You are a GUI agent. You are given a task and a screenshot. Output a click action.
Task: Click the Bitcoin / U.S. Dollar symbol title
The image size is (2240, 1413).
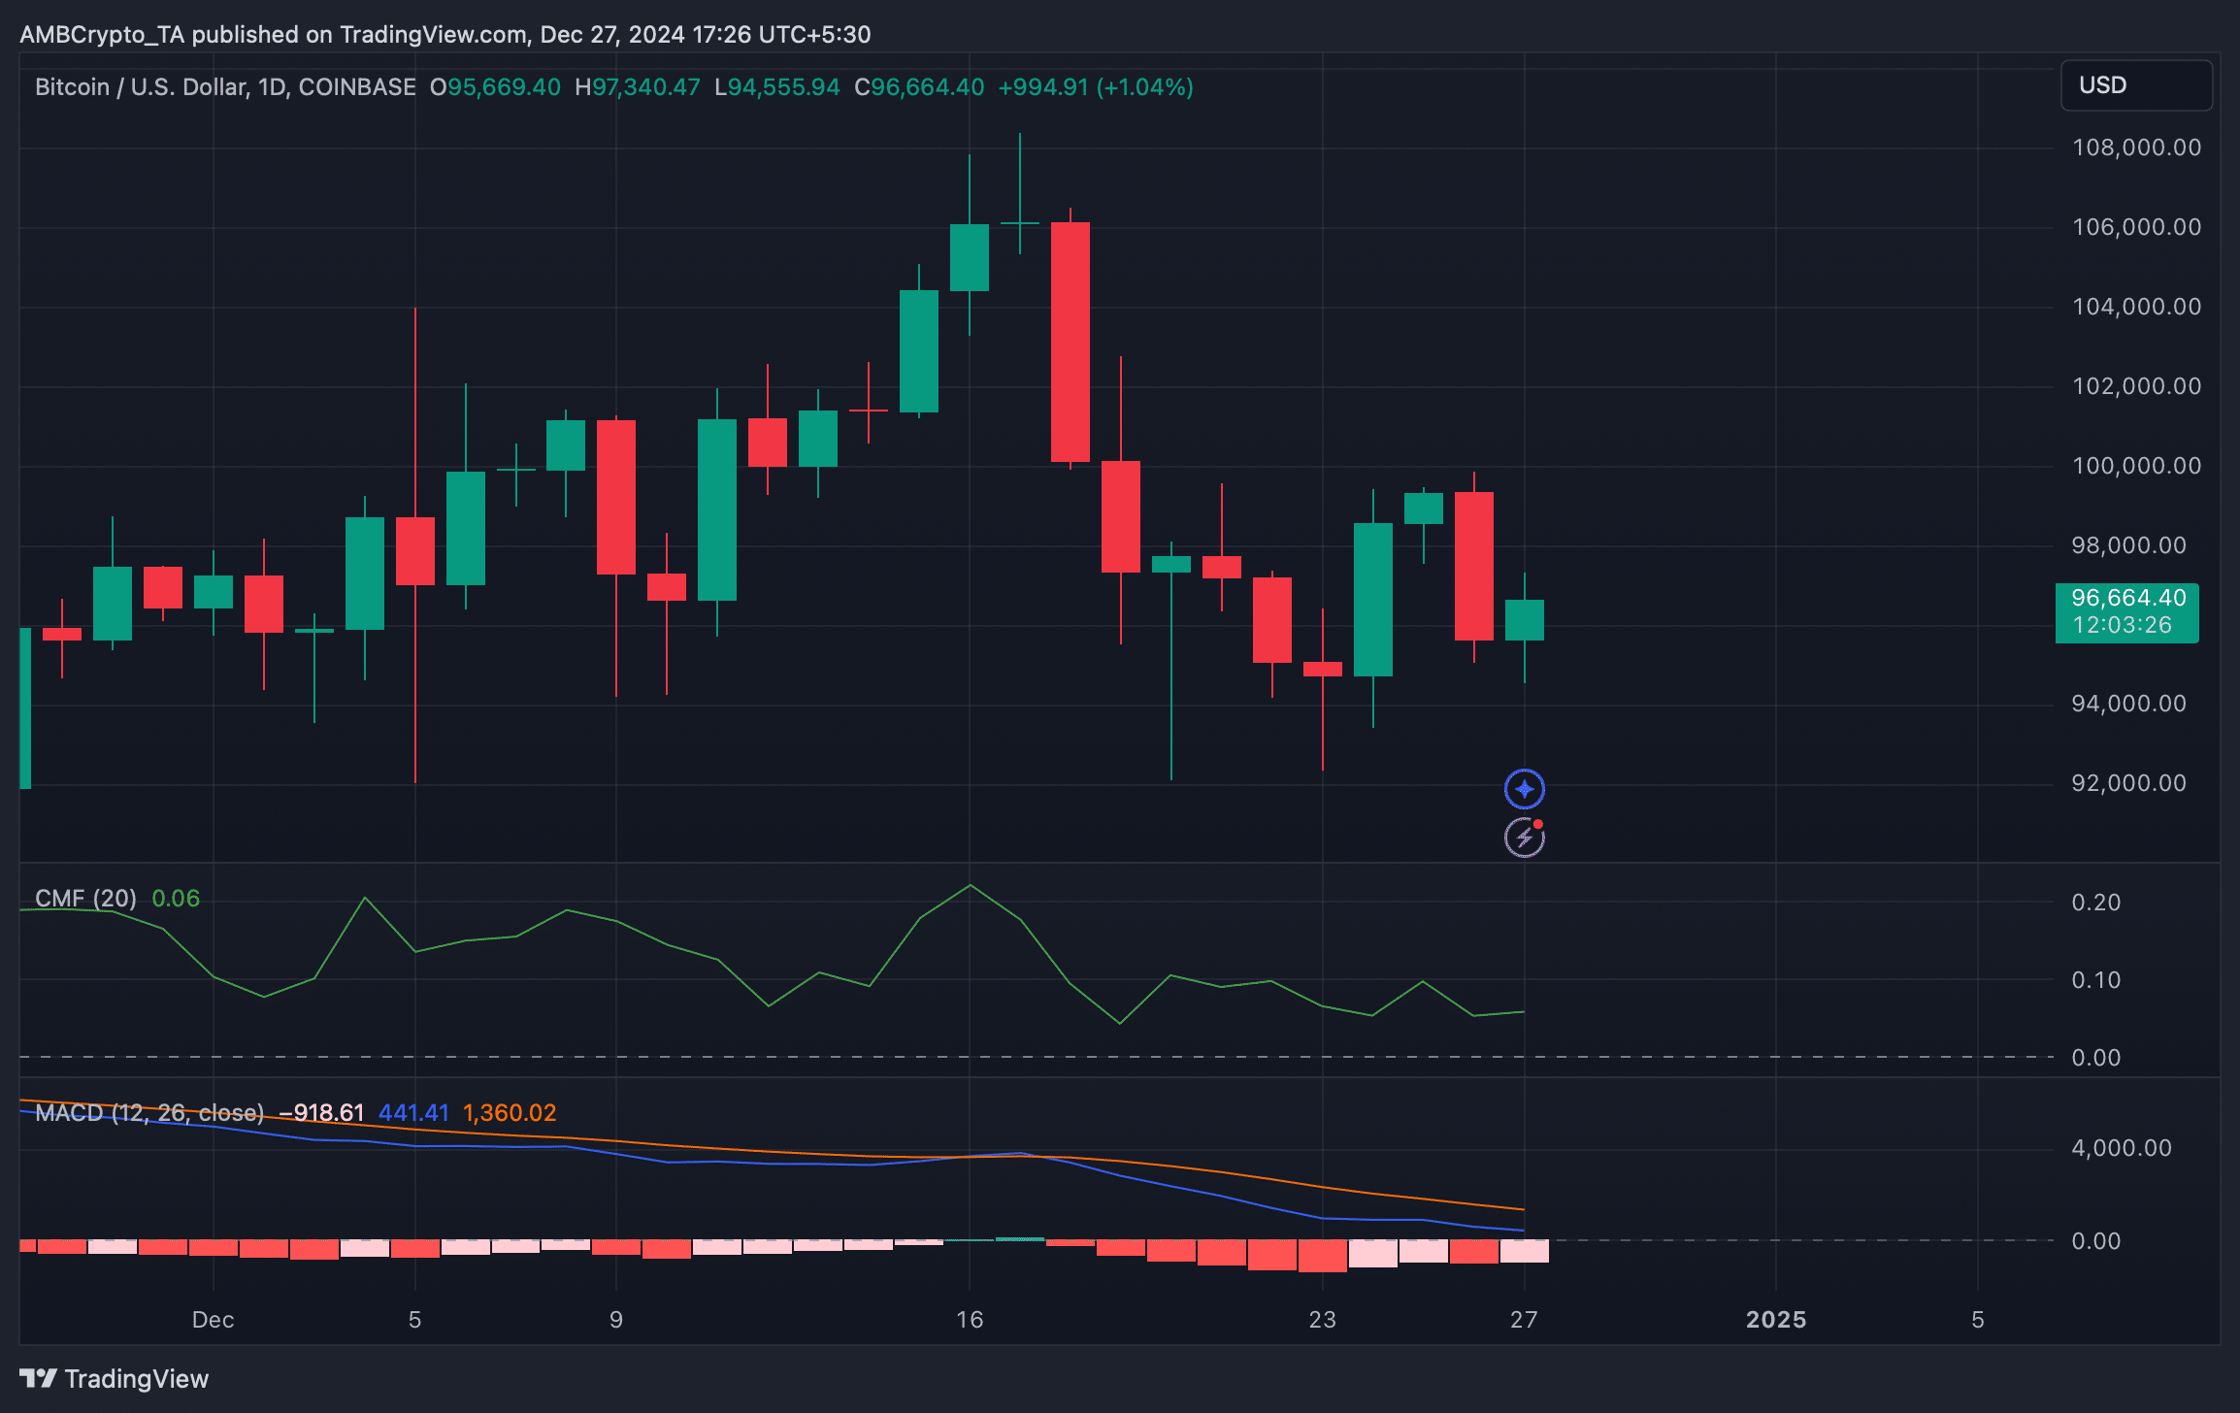(x=225, y=87)
